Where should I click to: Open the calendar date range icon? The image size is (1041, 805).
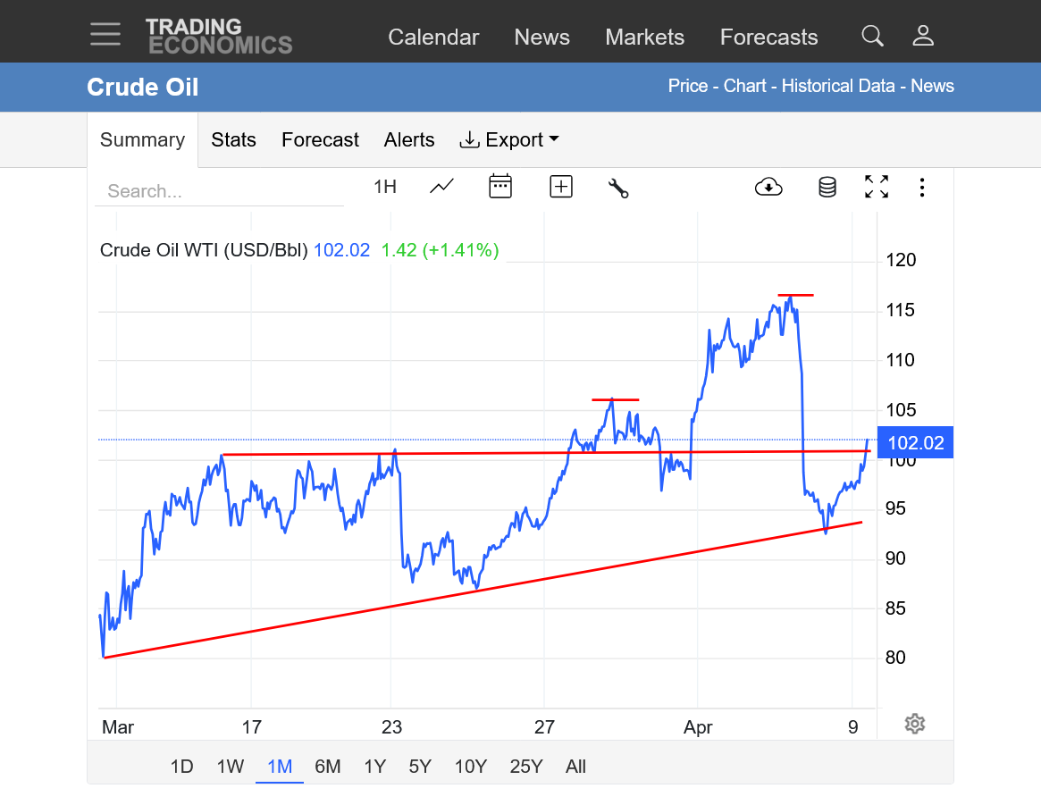pyautogui.click(x=500, y=187)
